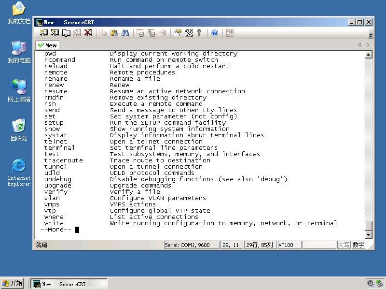The image size is (386, 290).
Task: Select the 网上邻居 desktop icon
Action: click(19, 91)
